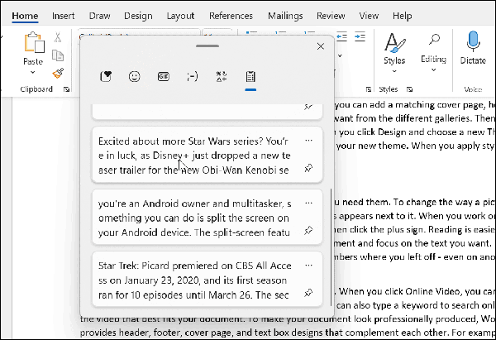Open the Emoji tab smiley icon
This screenshot has width=496, height=340.
coord(134,76)
